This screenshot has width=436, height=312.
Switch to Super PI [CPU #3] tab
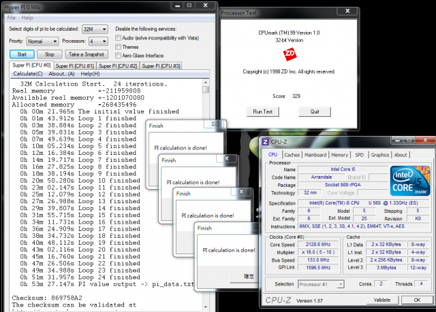point(161,66)
